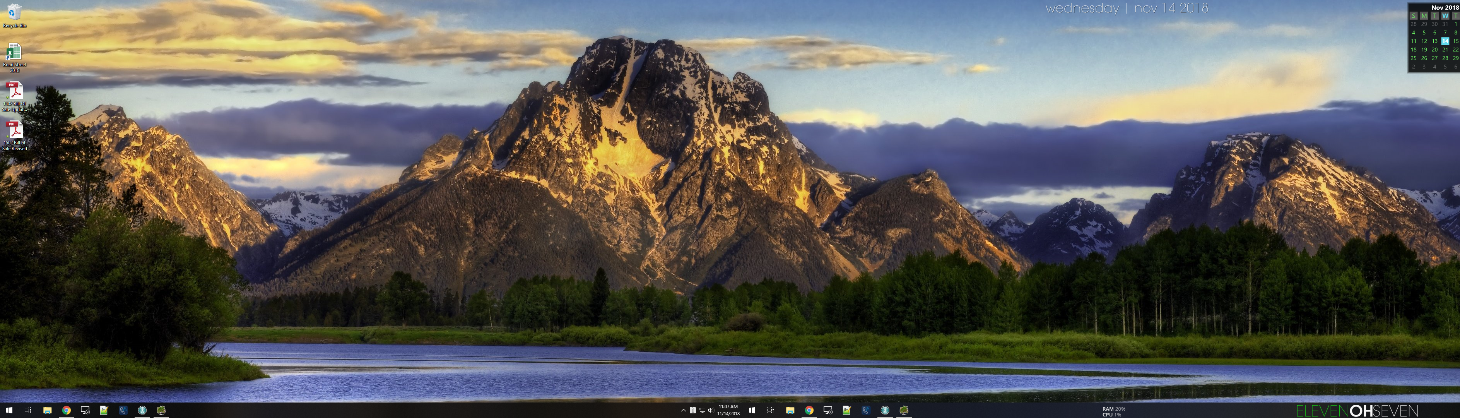Screen dimensions: 1460x418
Task: Select date 18 in calendar widget
Action: coord(1414,49)
